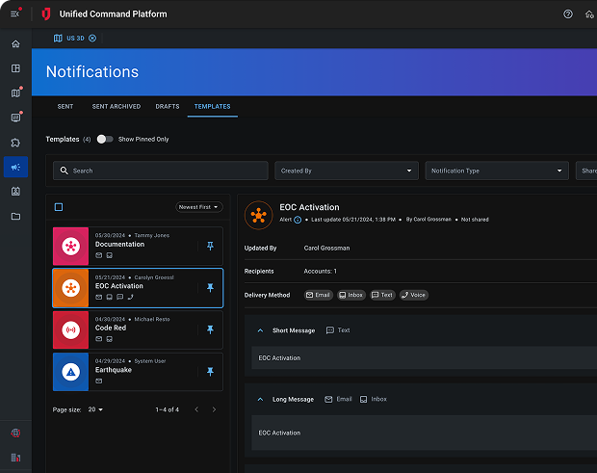Screen dimensions: 597x473
Task: Switch to the Sent Archived tab
Action: pos(116,106)
